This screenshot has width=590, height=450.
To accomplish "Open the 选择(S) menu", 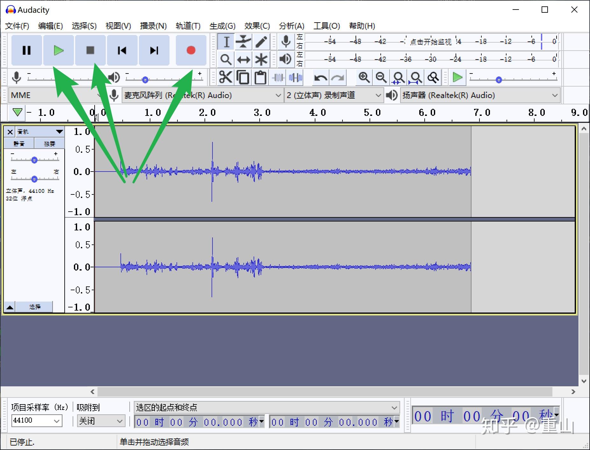I will [84, 26].
